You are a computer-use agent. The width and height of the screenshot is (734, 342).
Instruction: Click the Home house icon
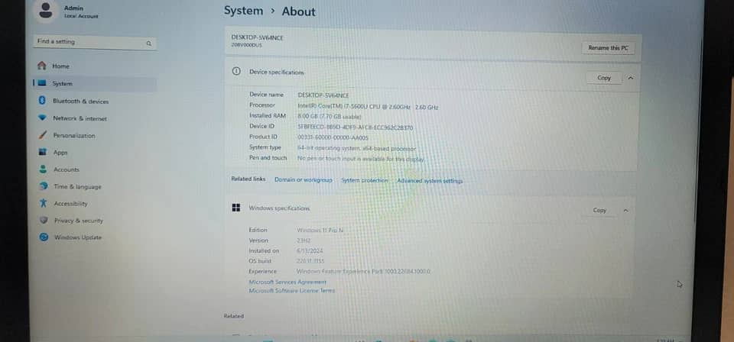pyautogui.click(x=42, y=66)
